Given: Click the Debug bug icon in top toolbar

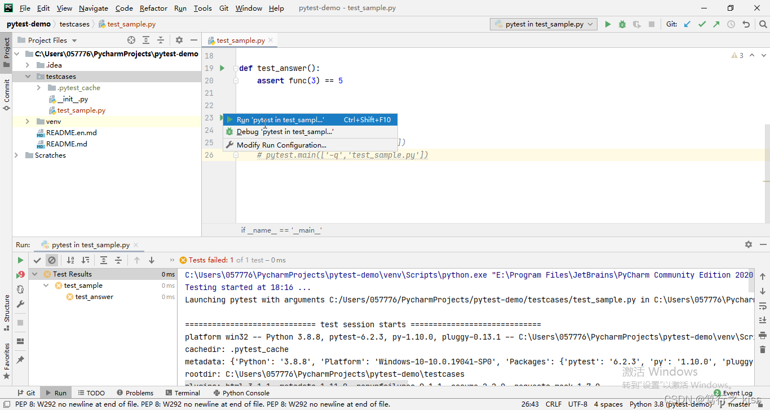Looking at the screenshot, I should pos(622,24).
